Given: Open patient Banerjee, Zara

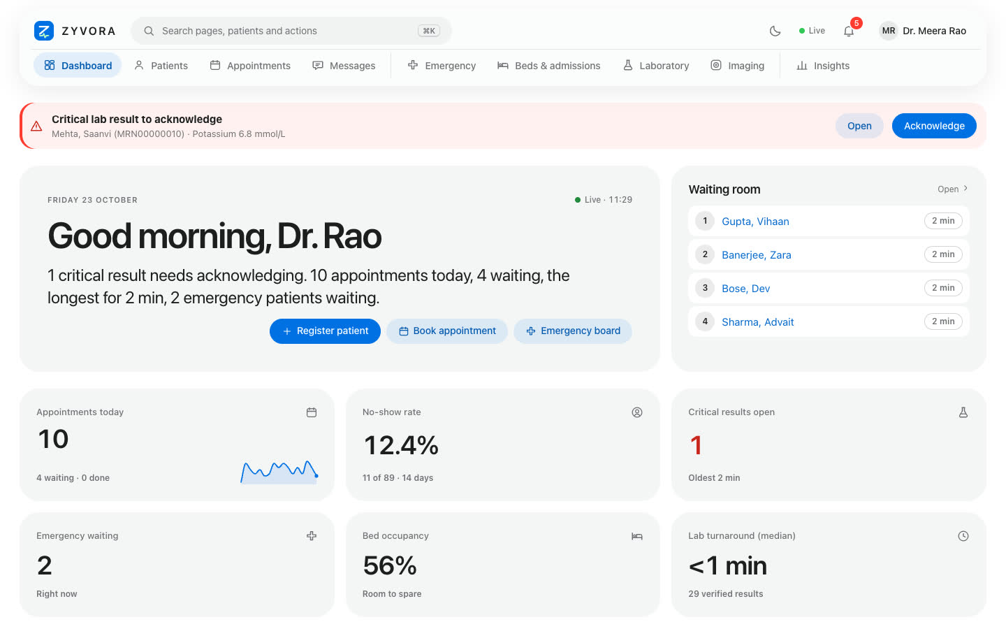Looking at the screenshot, I should pyautogui.click(x=757, y=255).
